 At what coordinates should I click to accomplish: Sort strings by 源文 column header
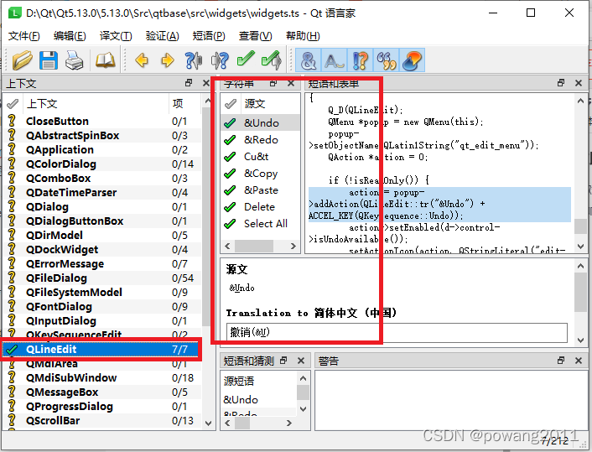coord(270,103)
